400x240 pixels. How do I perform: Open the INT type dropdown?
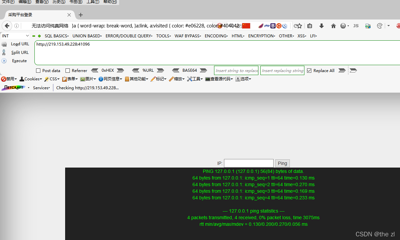[x=16, y=36]
